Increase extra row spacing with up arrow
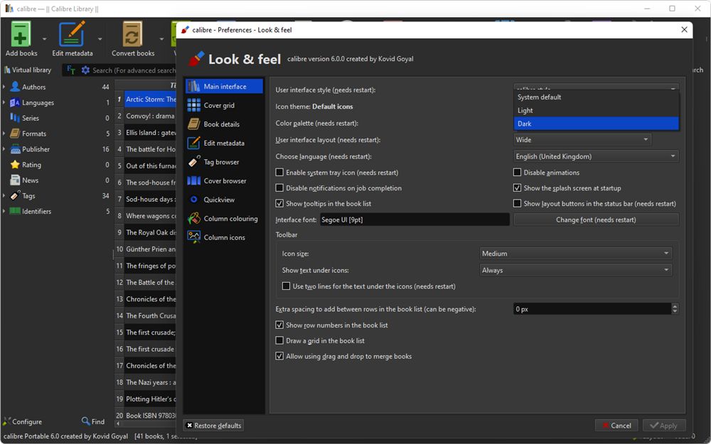This screenshot has height=444, width=711. point(675,306)
